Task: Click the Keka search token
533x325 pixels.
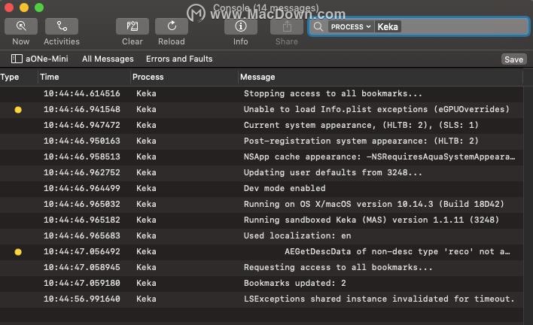Action: 388,27
